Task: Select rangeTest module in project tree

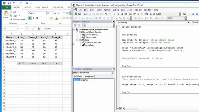Action: (x=90, y=45)
